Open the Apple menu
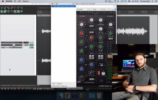 [3, 1]
